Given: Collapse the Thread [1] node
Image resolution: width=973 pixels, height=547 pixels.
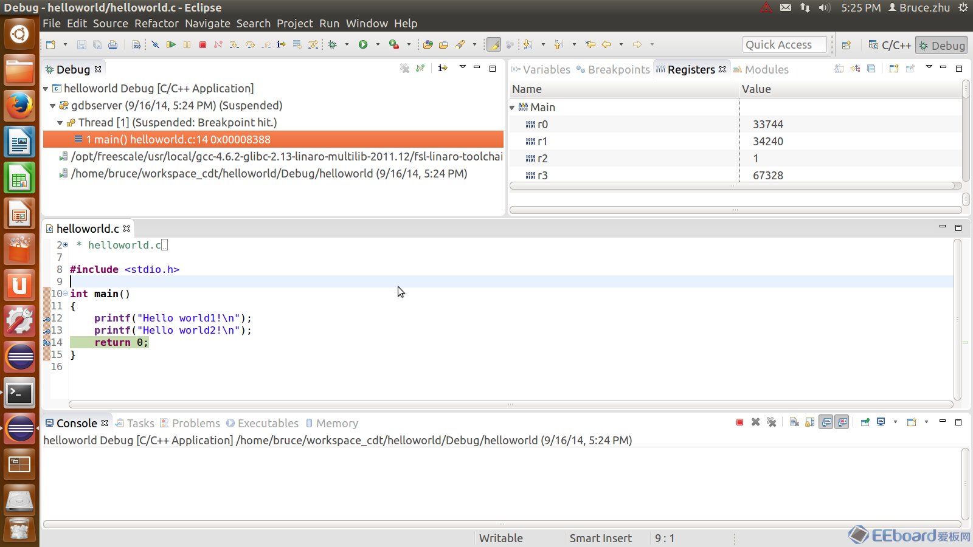Looking at the screenshot, I should 60,123.
